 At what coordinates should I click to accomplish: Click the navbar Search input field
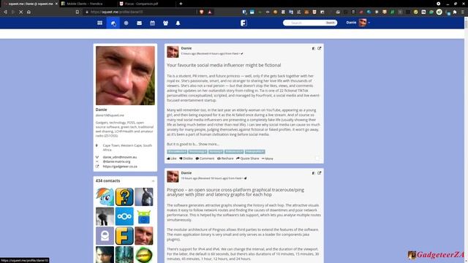(304, 23)
